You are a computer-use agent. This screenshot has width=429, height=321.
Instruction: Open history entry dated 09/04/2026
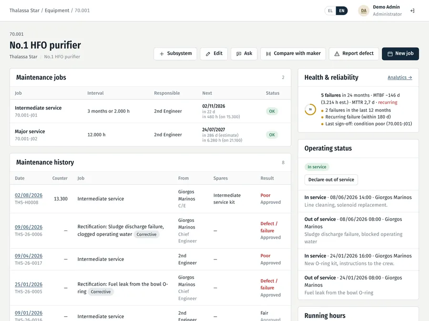tap(29, 256)
